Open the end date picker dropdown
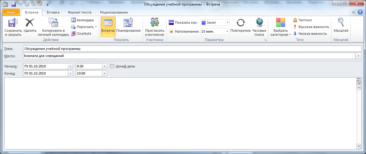Image resolution: width=366 pixels, height=154 pixels. click(x=71, y=73)
